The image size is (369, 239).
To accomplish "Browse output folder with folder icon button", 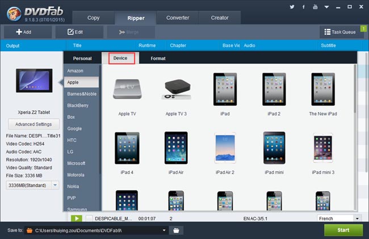I will click(176, 230).
